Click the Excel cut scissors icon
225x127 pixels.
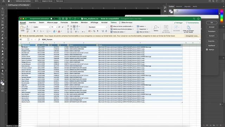tap(27, 27)
